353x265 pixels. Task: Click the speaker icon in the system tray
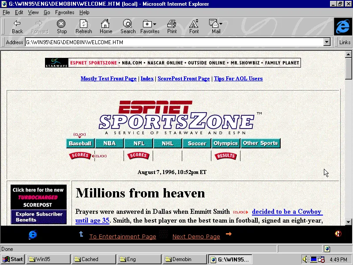pos(305,259)
